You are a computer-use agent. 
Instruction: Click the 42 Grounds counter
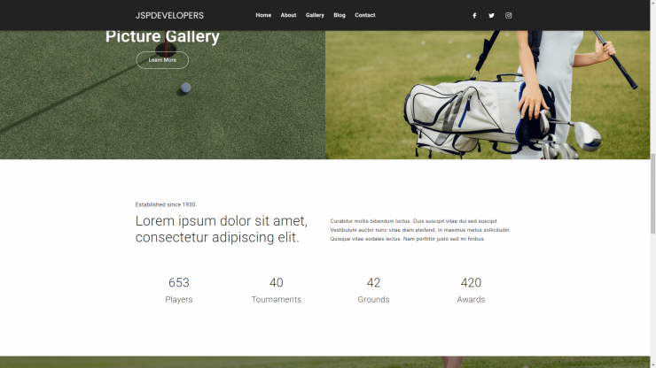373,289
